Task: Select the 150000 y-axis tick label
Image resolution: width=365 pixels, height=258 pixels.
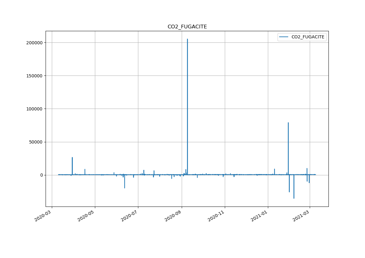Action: click(x=34, y=76)
